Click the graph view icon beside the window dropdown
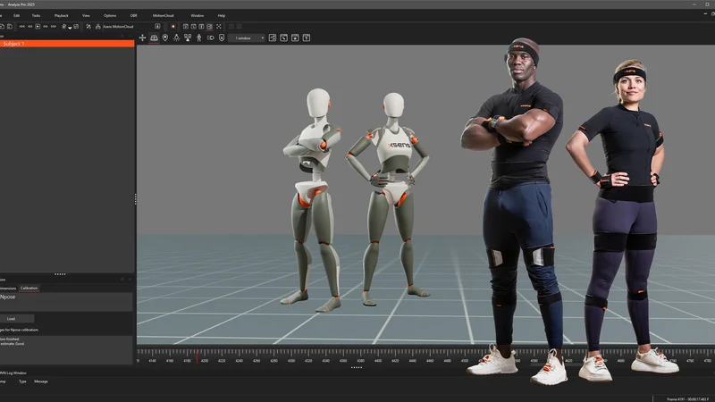715x402 pixels. pos(273,38)
